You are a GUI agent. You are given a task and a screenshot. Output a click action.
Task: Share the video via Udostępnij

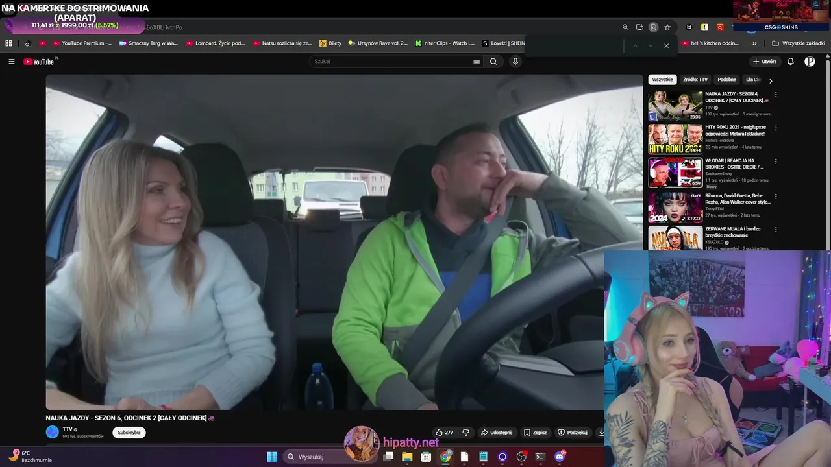(x=497, y=433)
